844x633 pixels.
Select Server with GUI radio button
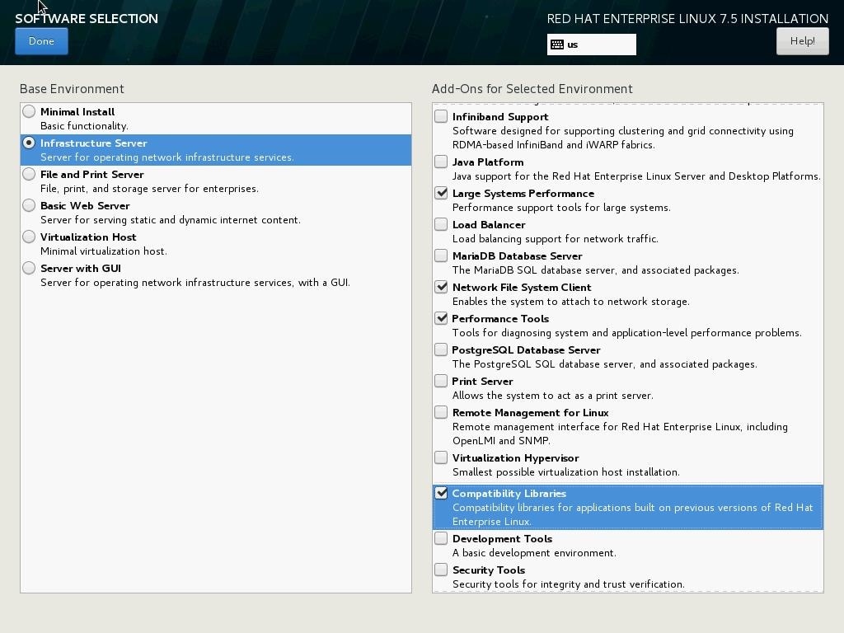[x=29, y=268]
